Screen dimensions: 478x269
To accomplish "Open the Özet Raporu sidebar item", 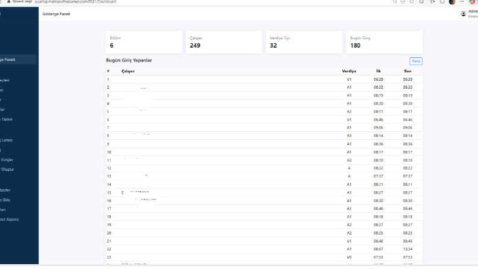I will tap(10, 220).
